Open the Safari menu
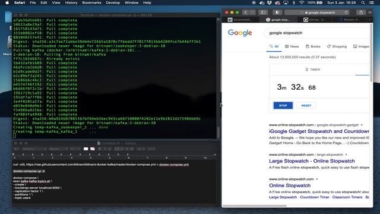Screen dimensions: 380x214 pos(20,2)
